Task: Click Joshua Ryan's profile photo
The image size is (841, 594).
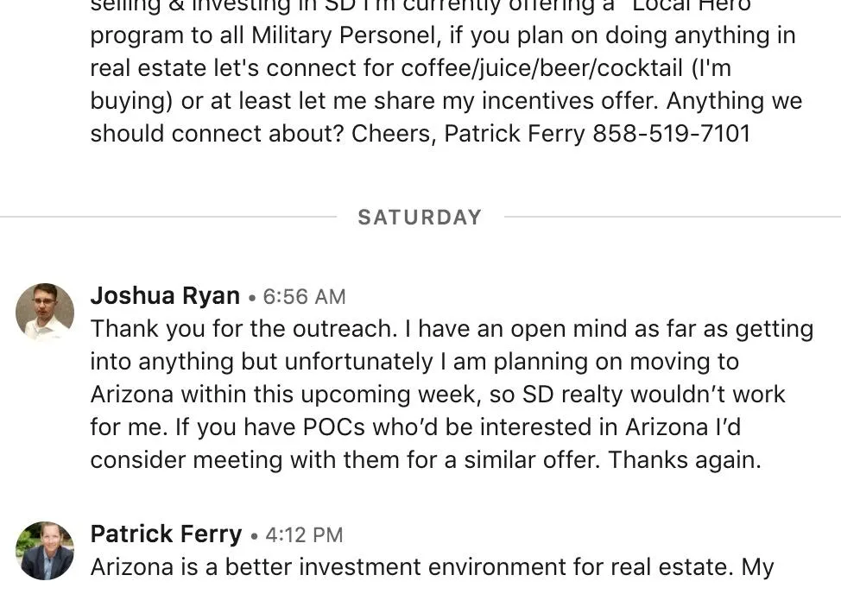Action: pos(45,312)
